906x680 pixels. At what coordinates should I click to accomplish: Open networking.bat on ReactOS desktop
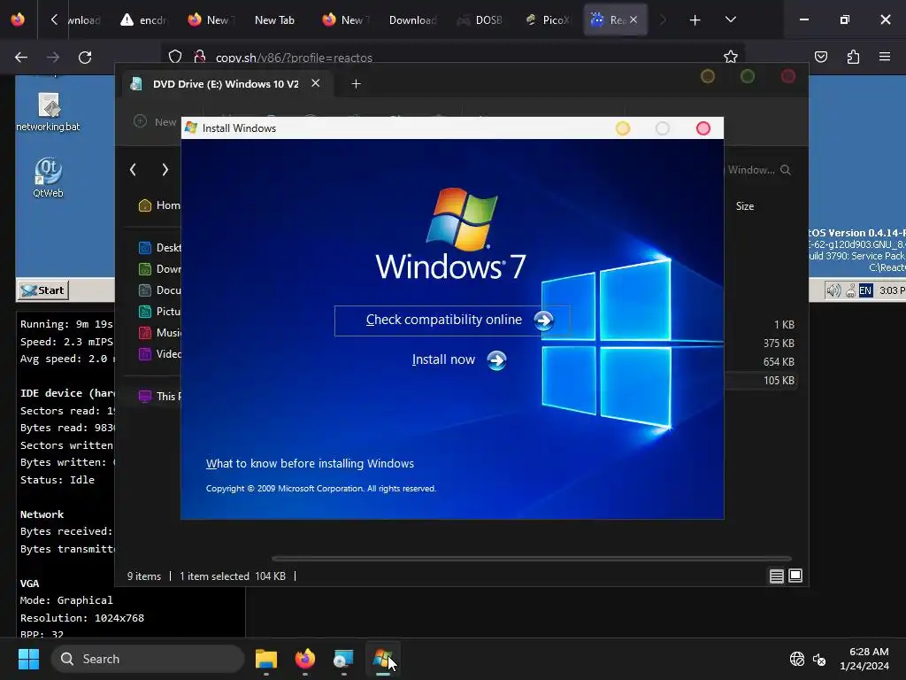click(48, 112)
